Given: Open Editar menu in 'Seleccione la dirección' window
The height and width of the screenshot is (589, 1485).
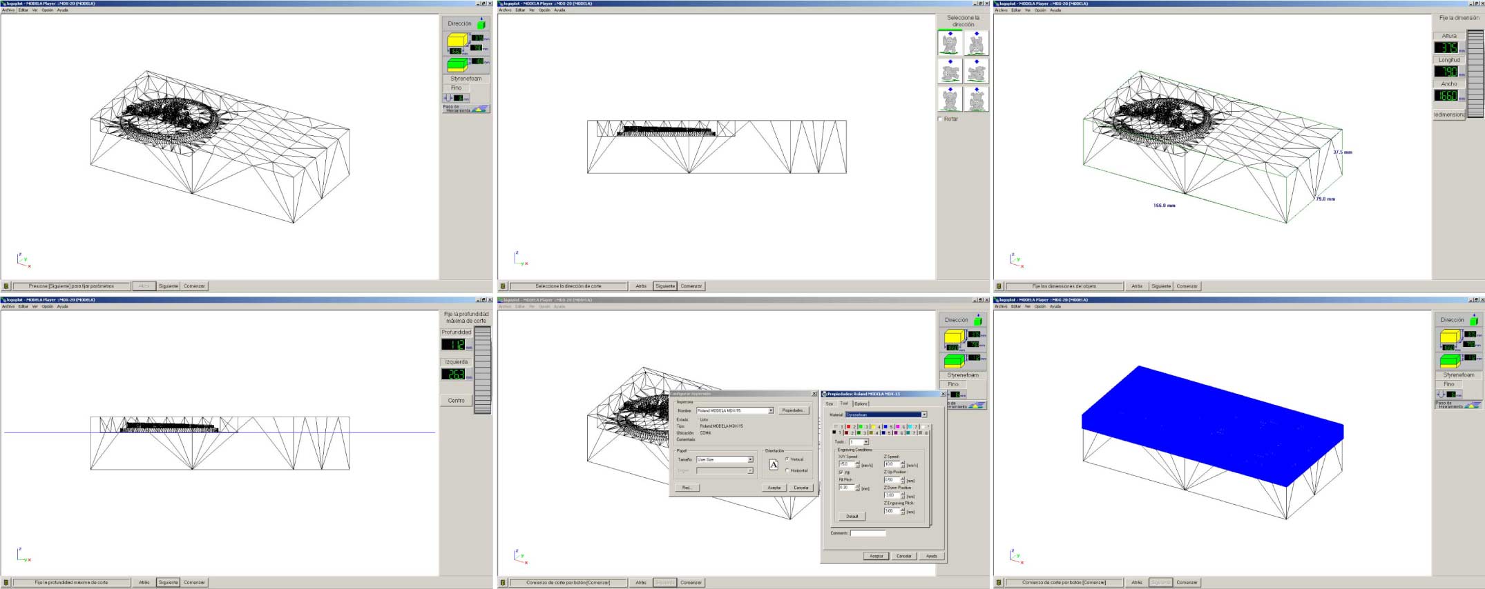Looking at the screenshot, I should tap(520, 10).
